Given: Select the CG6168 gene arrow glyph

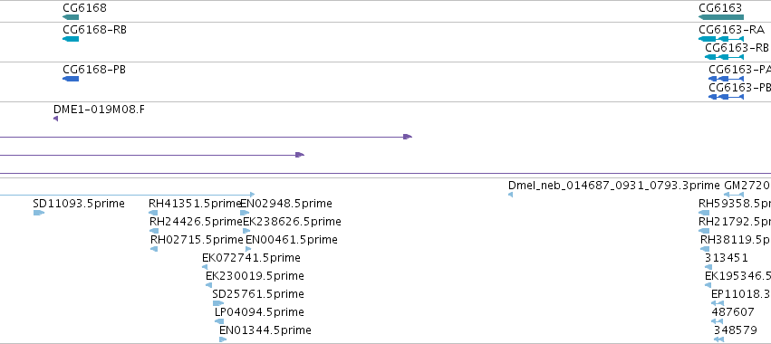Looking at the screenshot, I should [71, 17].
